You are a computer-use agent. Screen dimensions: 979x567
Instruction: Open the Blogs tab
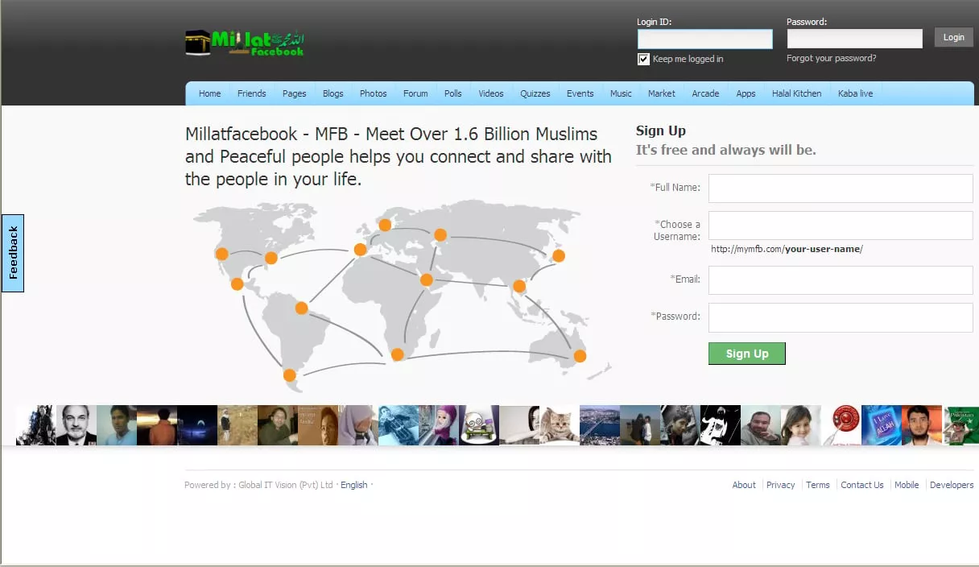tap(333, 93)
